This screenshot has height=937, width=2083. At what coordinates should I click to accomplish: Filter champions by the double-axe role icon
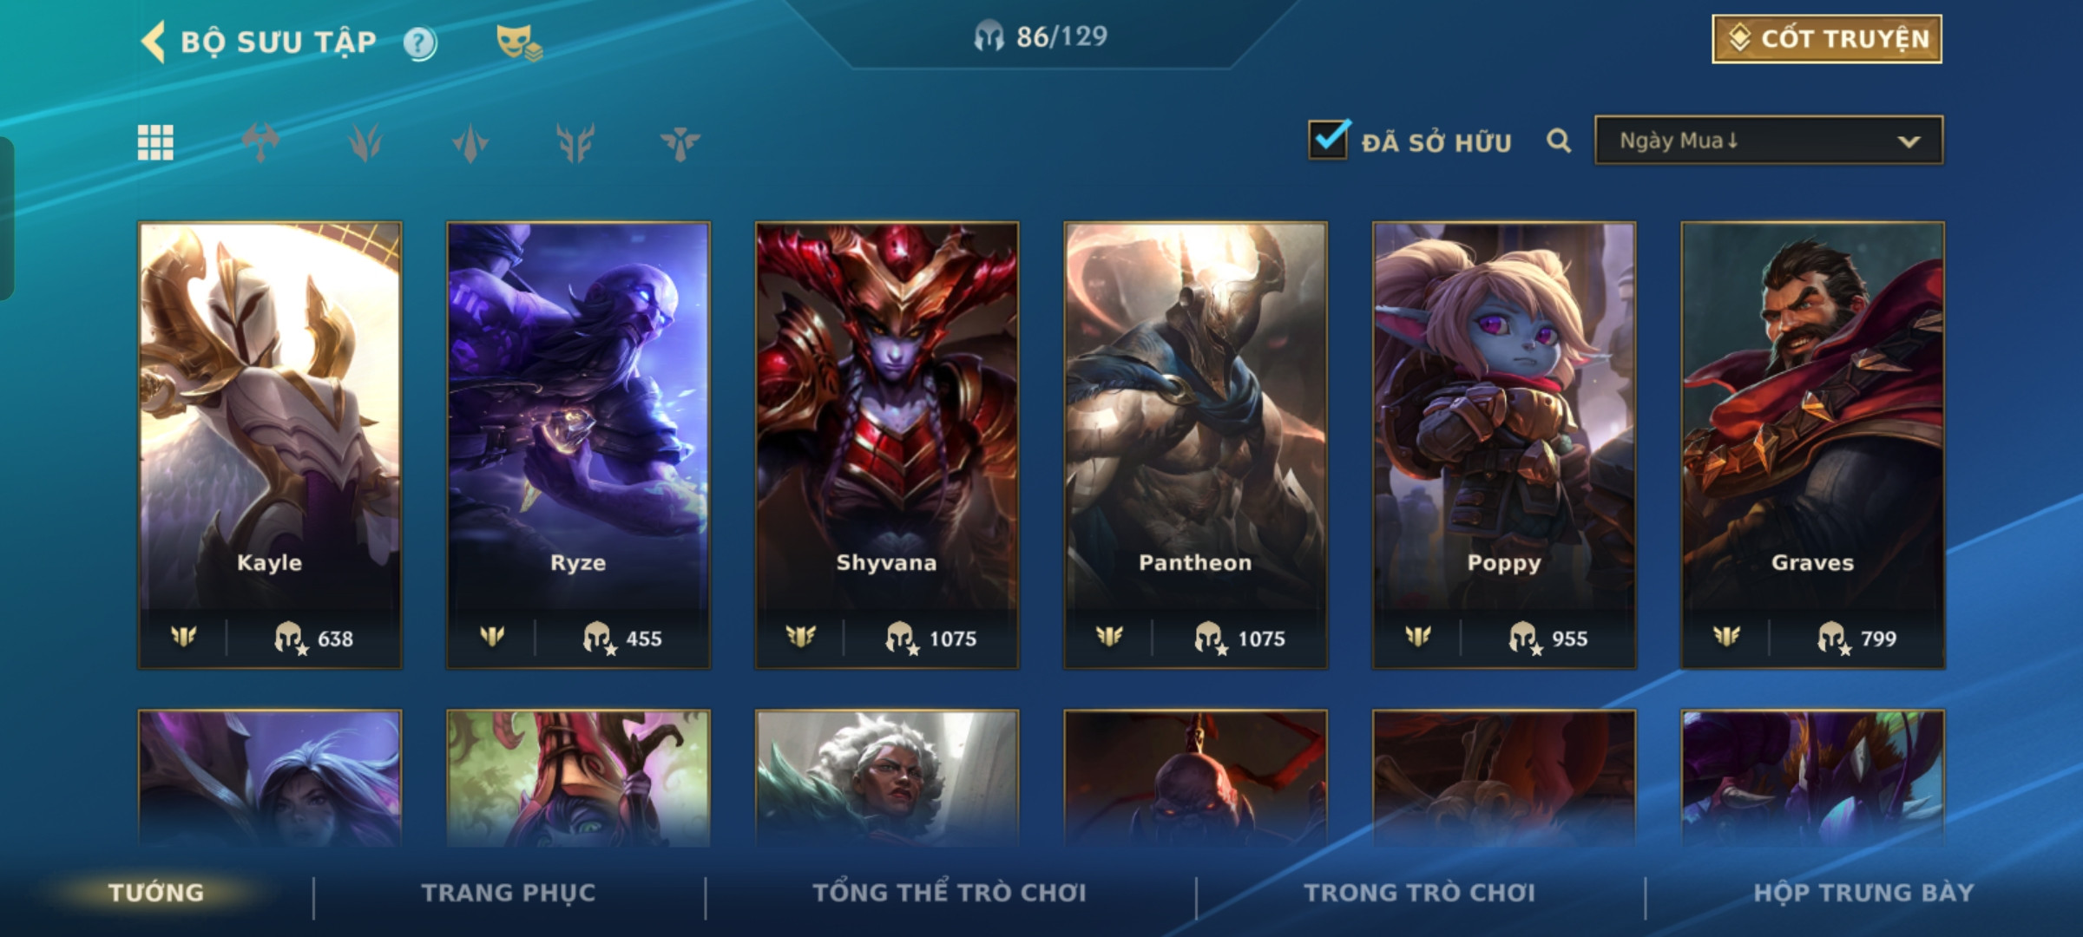tap(260, 142)
